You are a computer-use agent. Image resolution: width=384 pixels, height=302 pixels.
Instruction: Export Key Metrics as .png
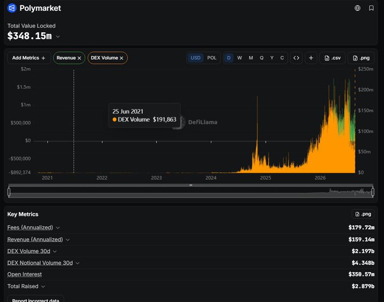tap(363, 214)
